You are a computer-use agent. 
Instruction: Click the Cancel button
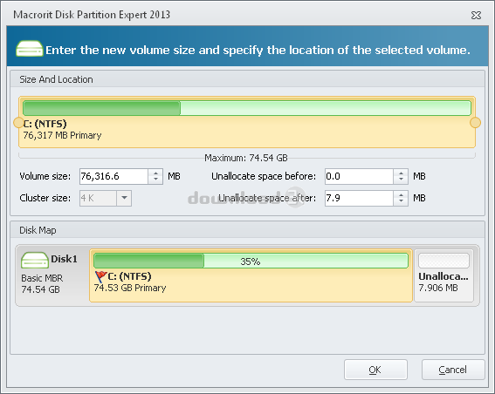pyautogui.click(x=453, y=370)
